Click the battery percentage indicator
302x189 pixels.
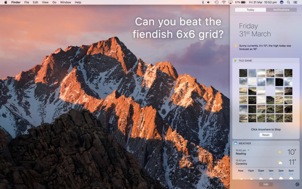[240, 2]
